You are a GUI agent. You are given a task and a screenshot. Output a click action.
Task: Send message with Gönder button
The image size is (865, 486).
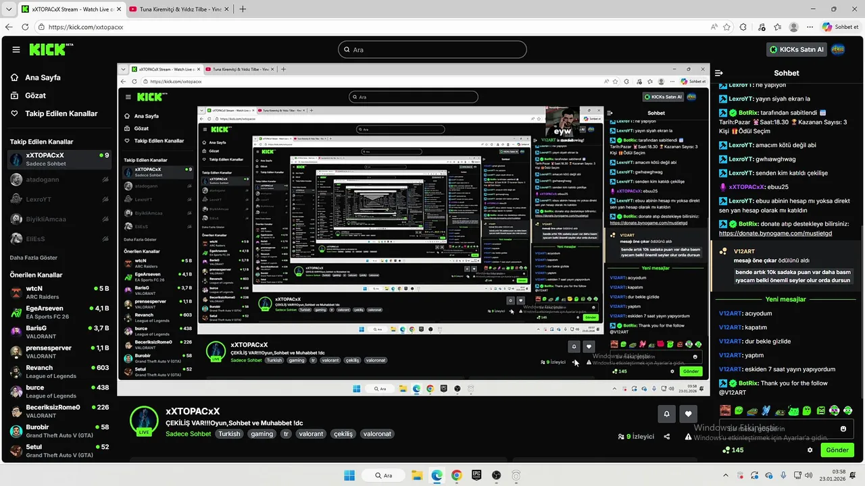tap(837, 450)
